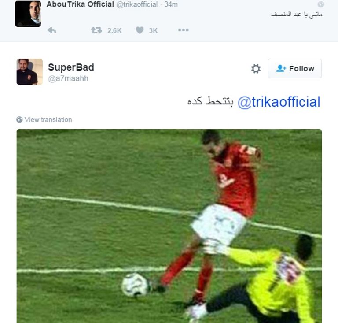Screen dimensions: 338x323
Task: Click the SuperBad display name
Action: (x=71, y=67)
